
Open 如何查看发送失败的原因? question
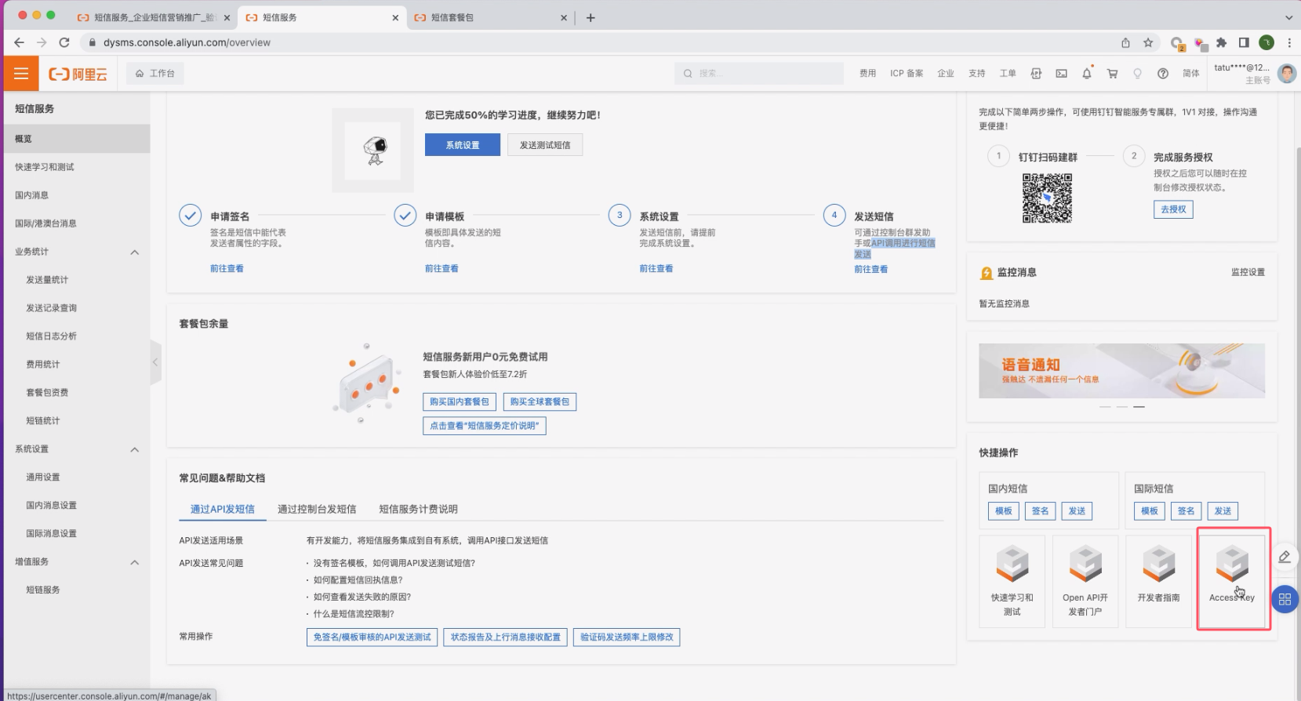[362, 597]
